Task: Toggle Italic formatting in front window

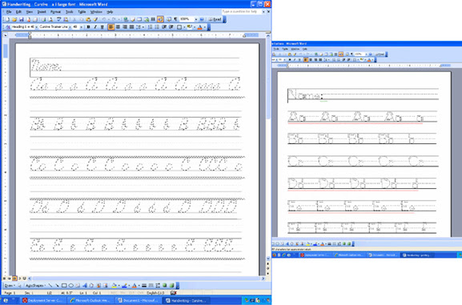Action: 95,27
